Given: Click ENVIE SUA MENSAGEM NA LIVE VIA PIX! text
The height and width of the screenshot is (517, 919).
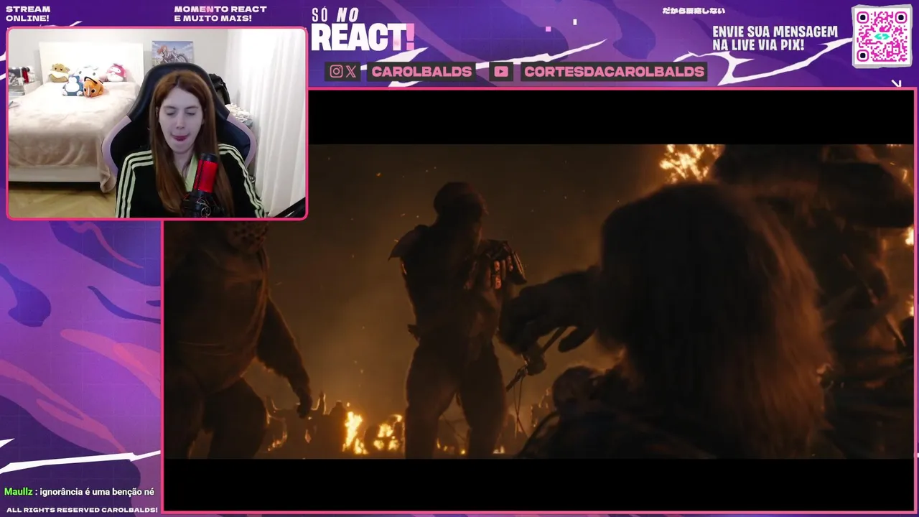Looking at the screenshot, I should (775, 39).
